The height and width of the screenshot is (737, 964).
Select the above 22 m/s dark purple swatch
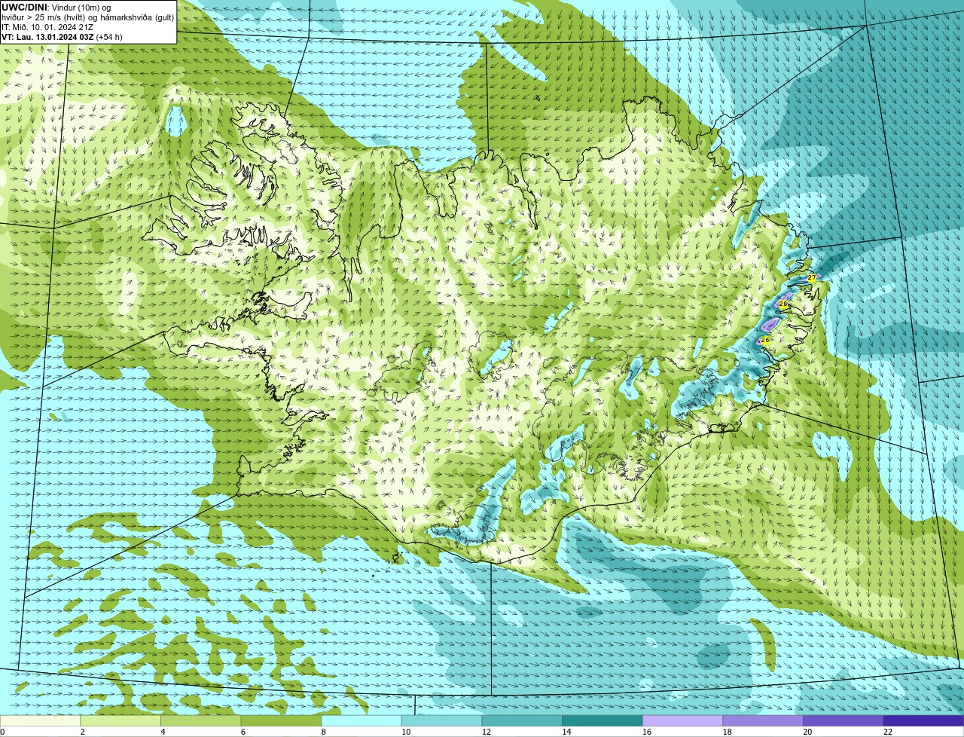coord(923,721)
